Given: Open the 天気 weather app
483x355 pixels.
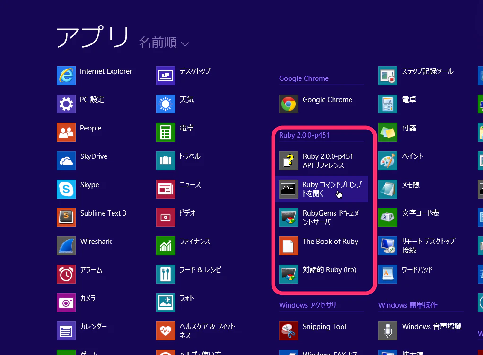Looking at the screenshot, I should click(x=175, y=104).
